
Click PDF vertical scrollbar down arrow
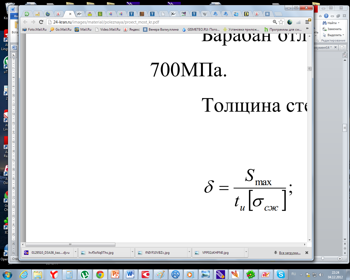pyautogui.click(x=310, y=240)
